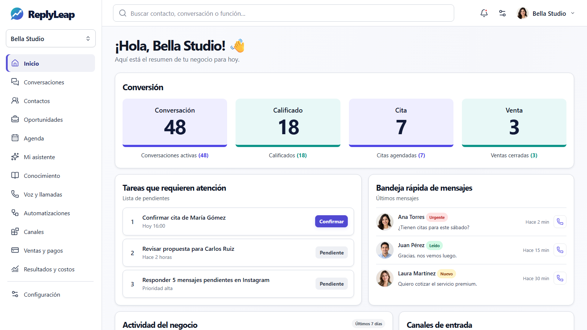The width and height of the screenshot is (587, 330).
Task: Click the Automatizaciones workflow icon
Action: [15, 213]
